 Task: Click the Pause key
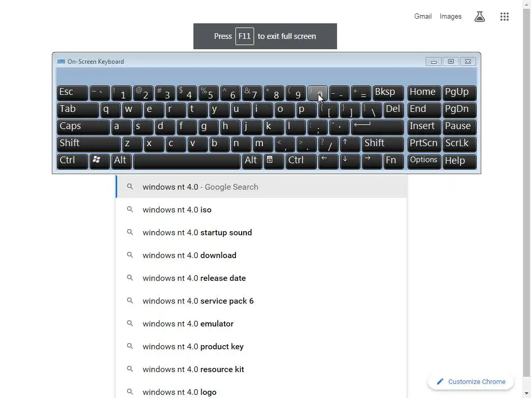click(x=459, y=127)
